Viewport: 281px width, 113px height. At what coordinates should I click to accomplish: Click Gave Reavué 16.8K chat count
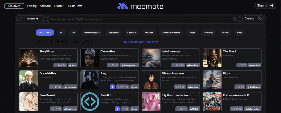coord(56,109)
